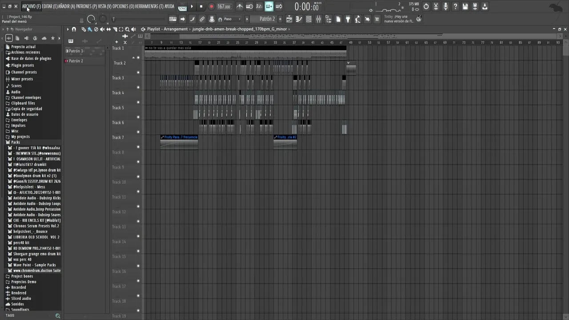The width and height of the screenshot is (569, 320).
Task: Stop playback with the stop button
Action: [x=201, y=7]
